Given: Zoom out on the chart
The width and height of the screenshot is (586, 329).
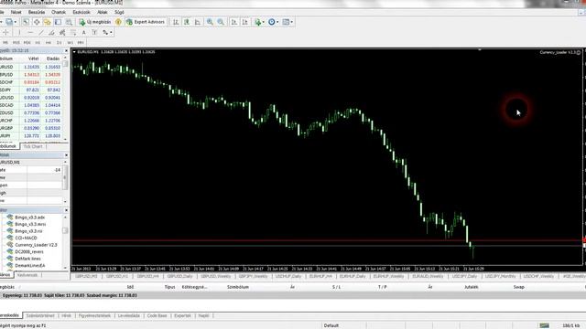Looking at the screenshot, I should pos(221,22).
